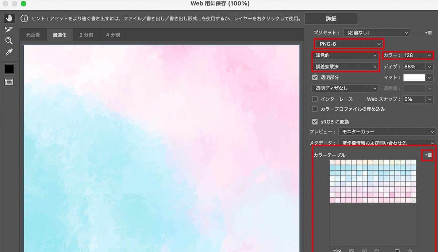Open the PNG-8 file format dropdown
Screen dimensions: 438x252
click(x=349, y=44)
